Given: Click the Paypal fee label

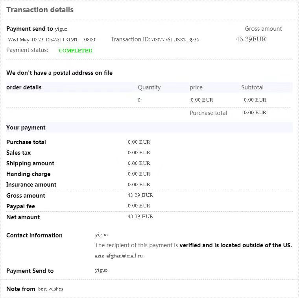Looking at the screenshot, I should click(x=21, y=206).
